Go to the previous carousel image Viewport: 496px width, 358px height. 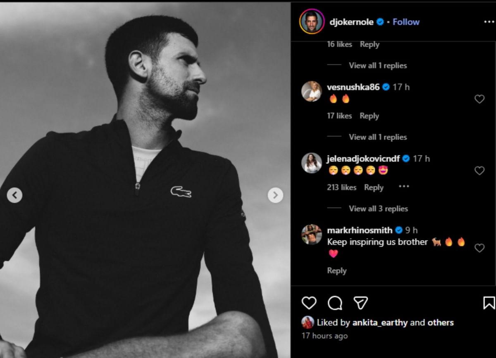click(14, 195)
